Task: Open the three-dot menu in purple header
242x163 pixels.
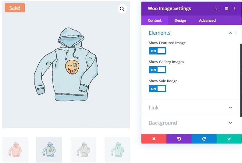Action: [x=235, y=9]
